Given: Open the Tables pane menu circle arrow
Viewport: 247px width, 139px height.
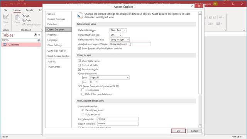Looking at the screenshot, I should (35, 35).
